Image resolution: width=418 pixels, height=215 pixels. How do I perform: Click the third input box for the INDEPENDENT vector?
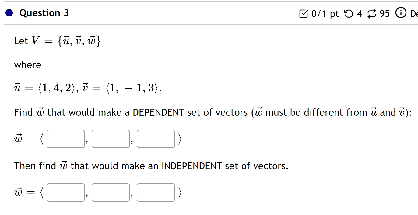156,192
